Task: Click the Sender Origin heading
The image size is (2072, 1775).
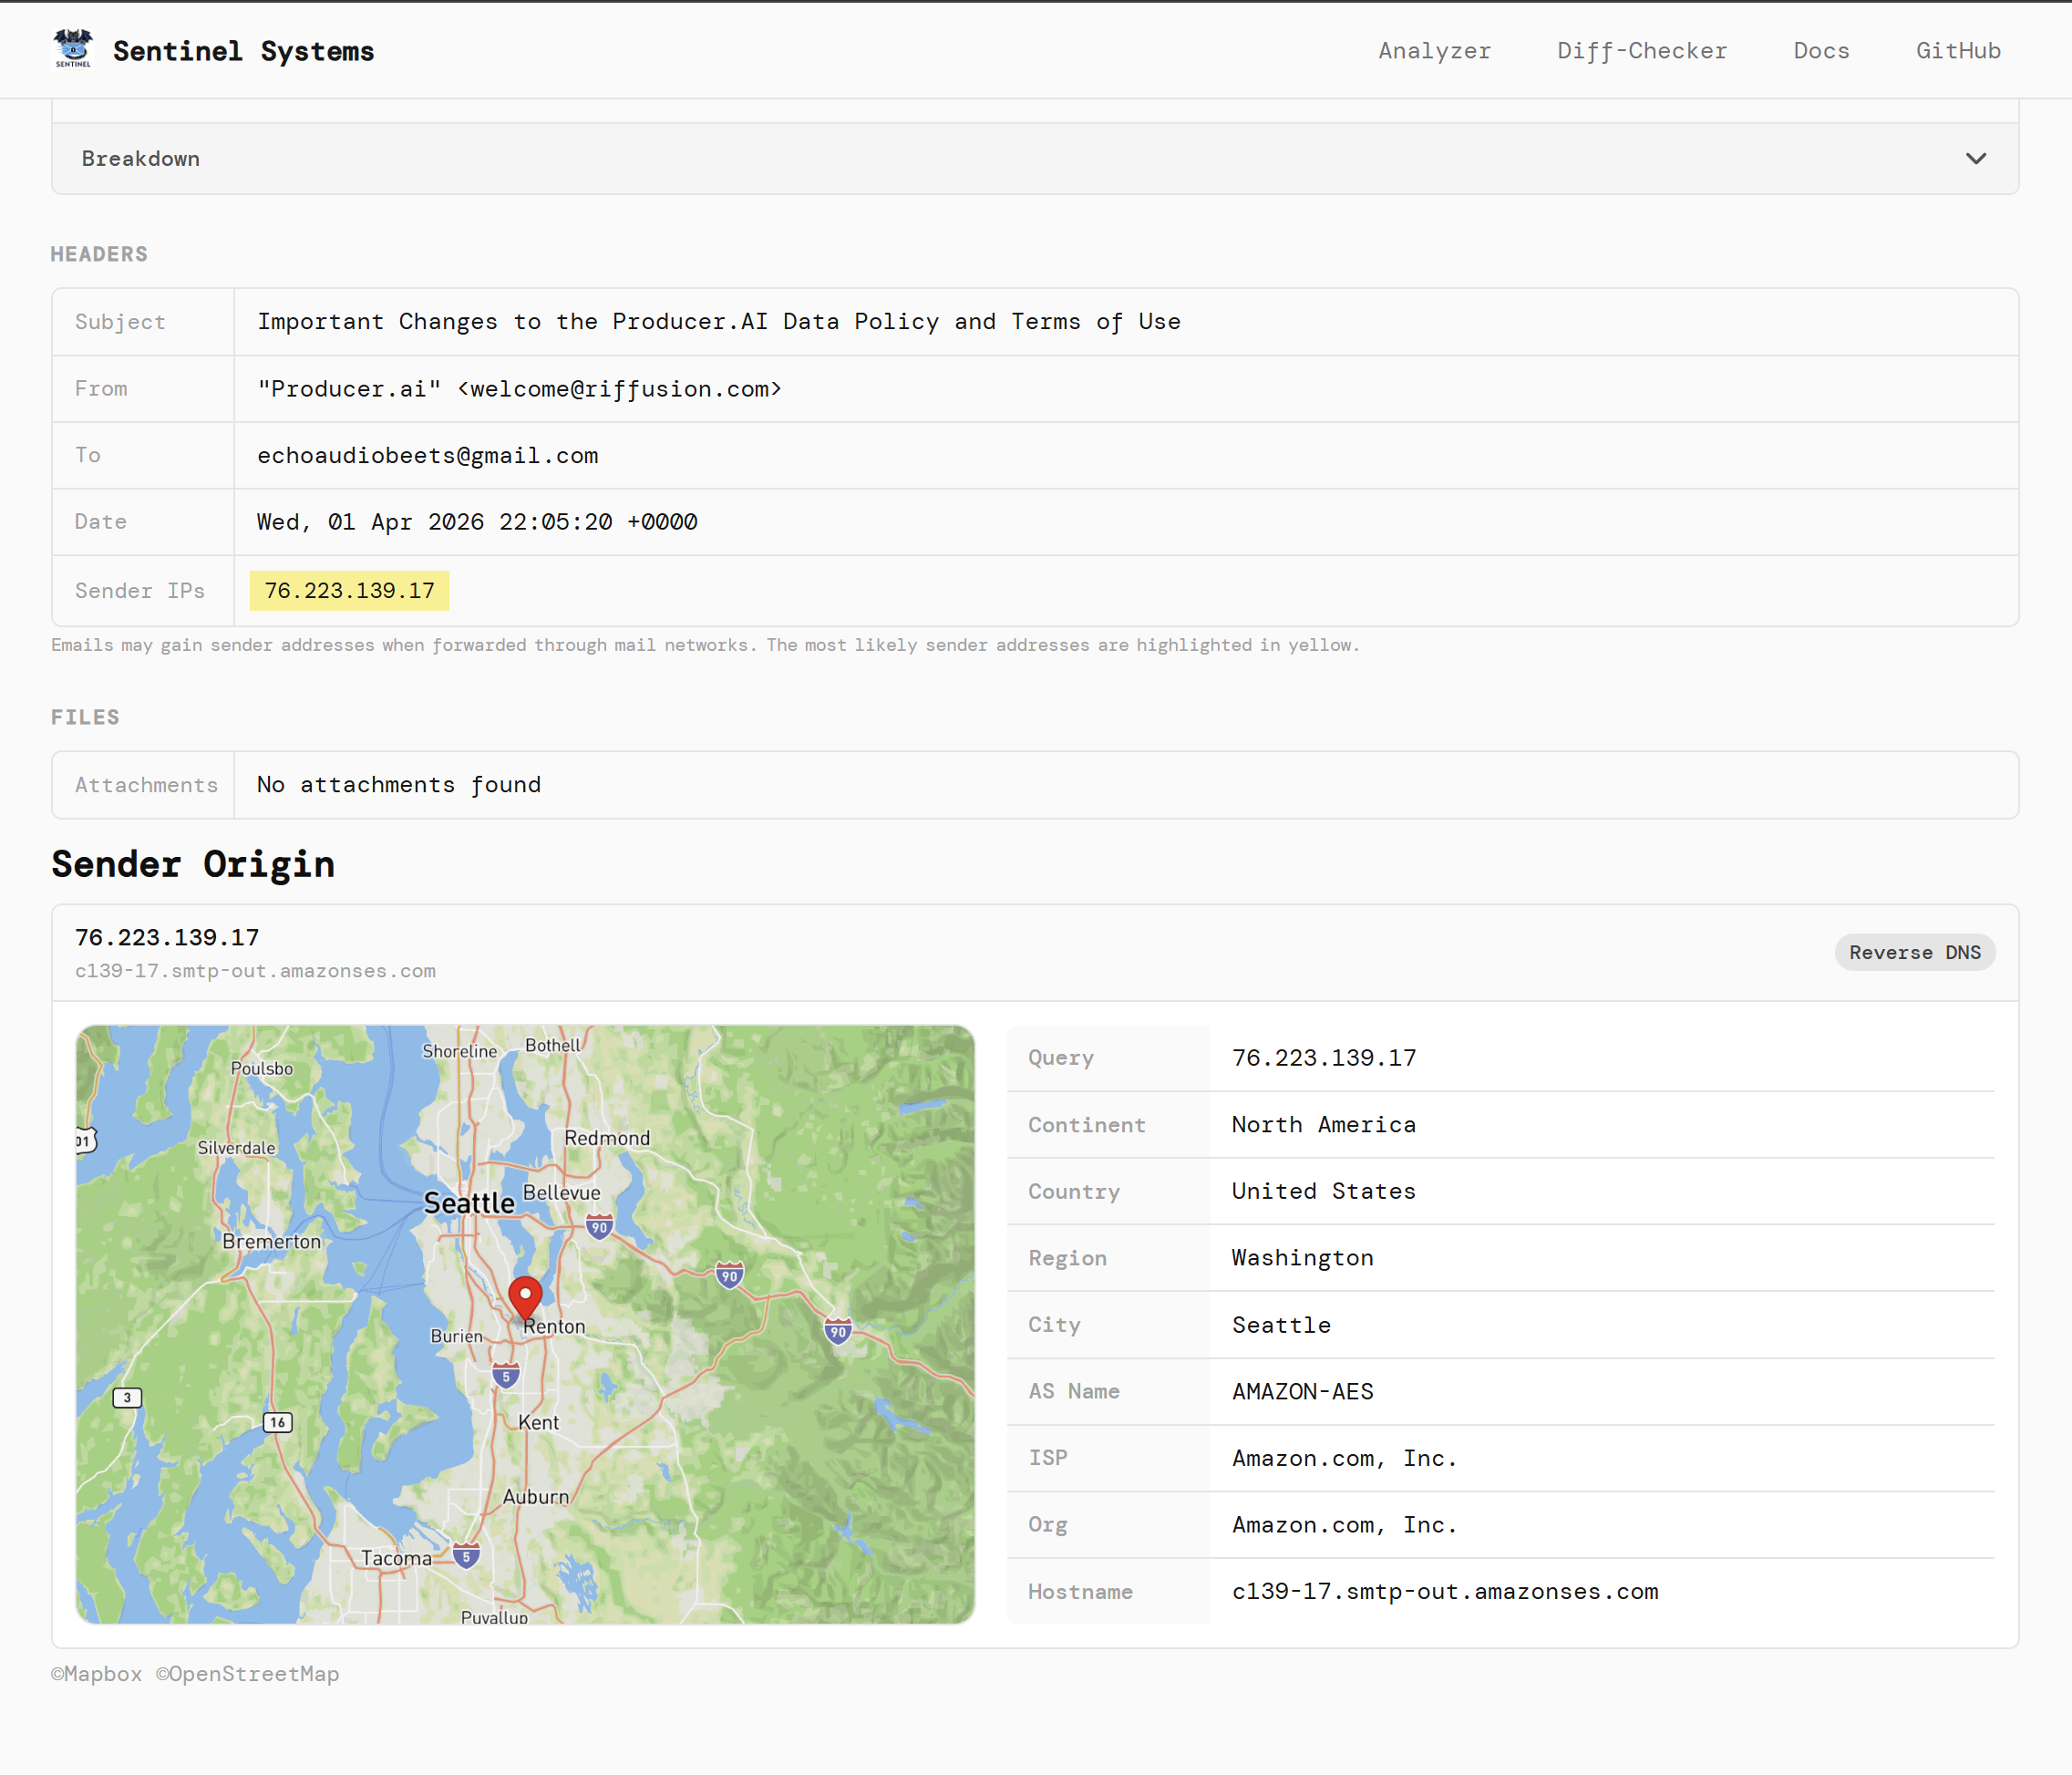Action: 193,864
